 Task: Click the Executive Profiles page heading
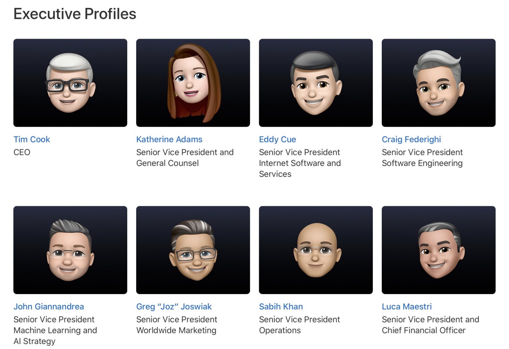click(x=75, y=14)
